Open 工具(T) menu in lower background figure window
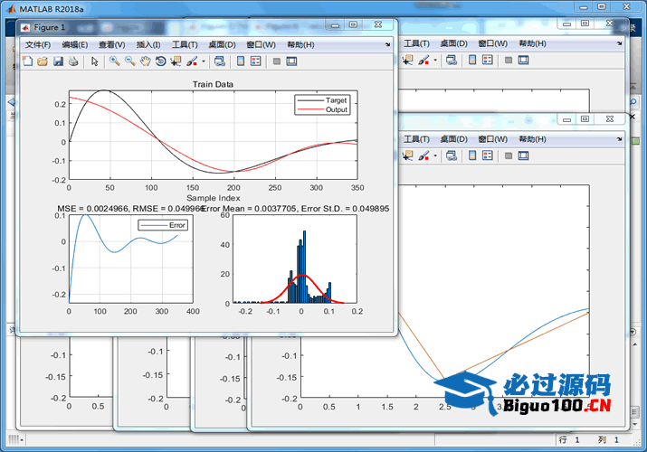 click(416, 139)
